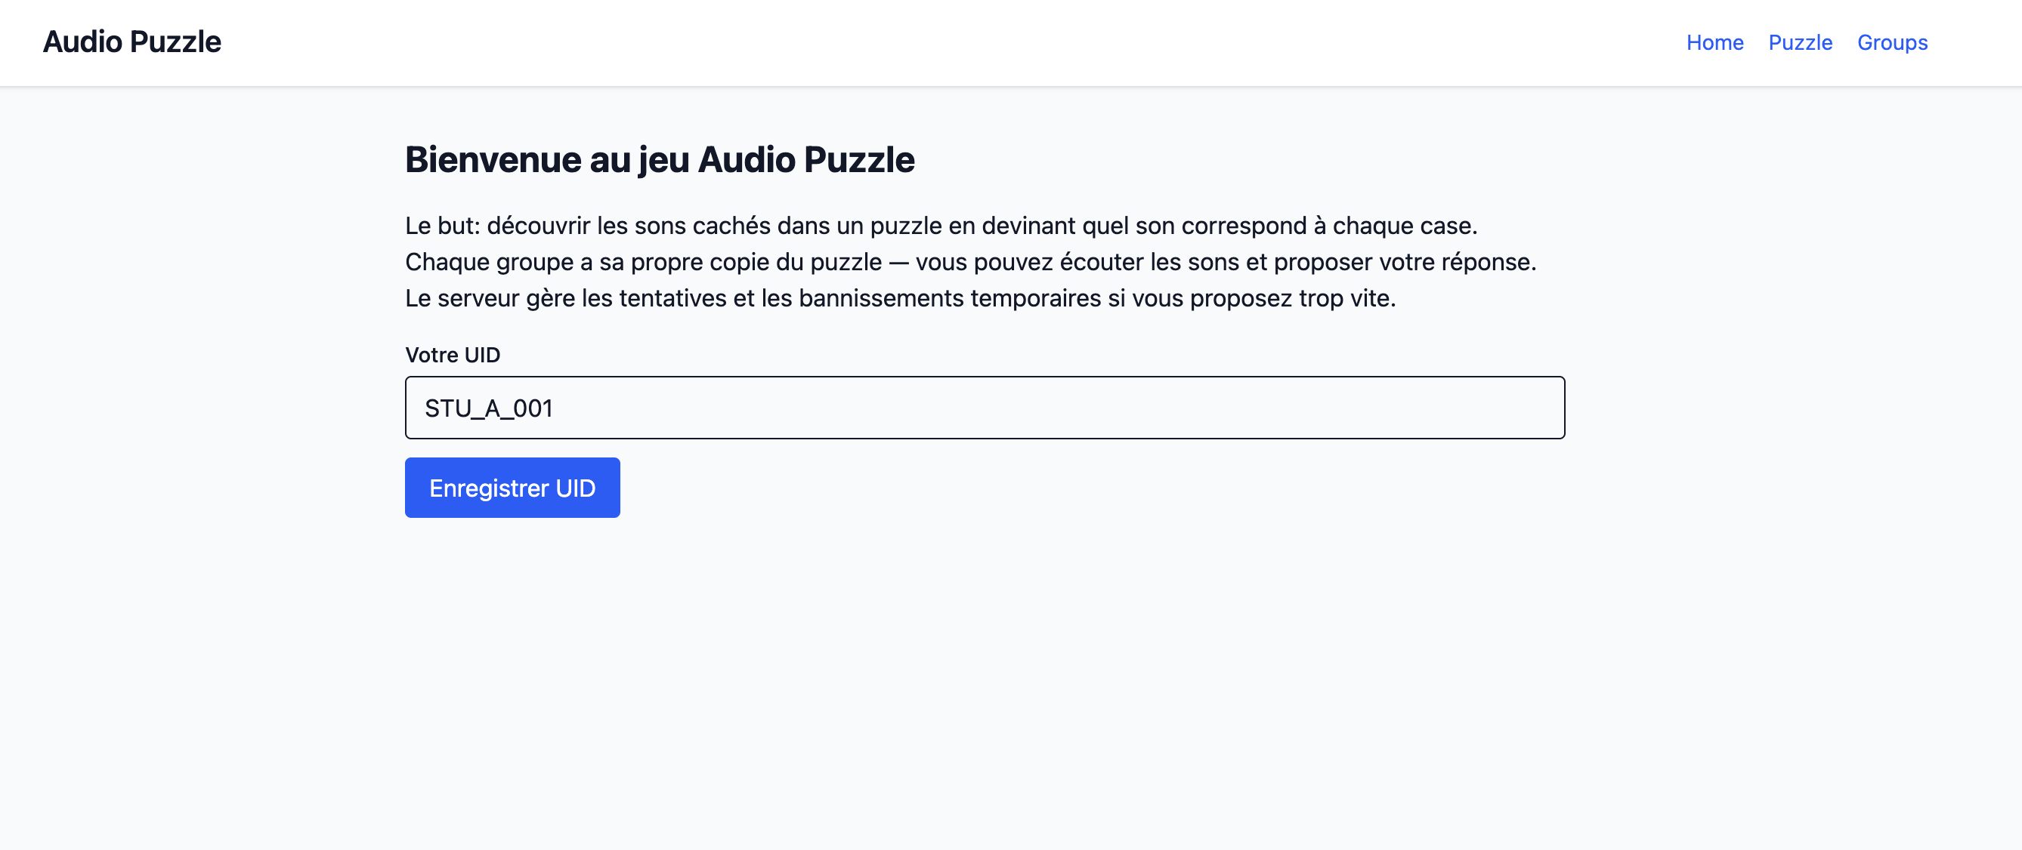
Task: Click the Audio Puzzle brand title
Action: [132, 42]
